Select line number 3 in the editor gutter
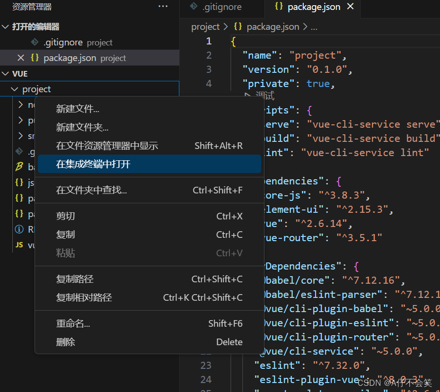Viewport: 440px width, 392px height. (x=209, y=69)
